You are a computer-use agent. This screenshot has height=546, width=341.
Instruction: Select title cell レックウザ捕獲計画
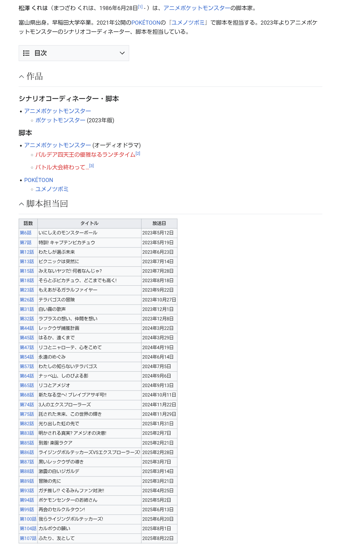[89, 328]
